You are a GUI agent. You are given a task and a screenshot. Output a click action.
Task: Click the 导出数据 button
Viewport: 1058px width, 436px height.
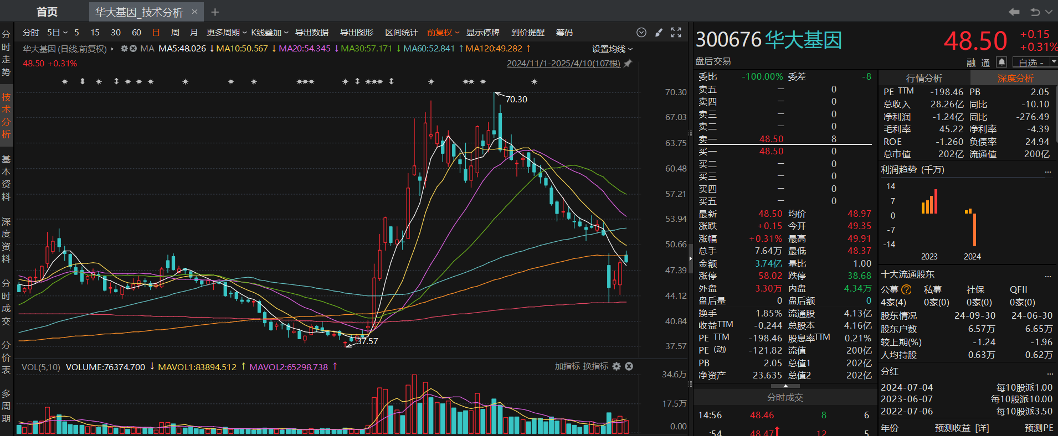(x=312, y=33)
